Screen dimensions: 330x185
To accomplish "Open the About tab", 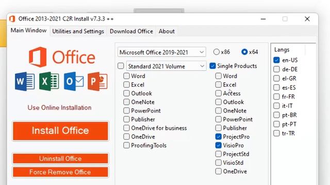I will coord(167,31).
